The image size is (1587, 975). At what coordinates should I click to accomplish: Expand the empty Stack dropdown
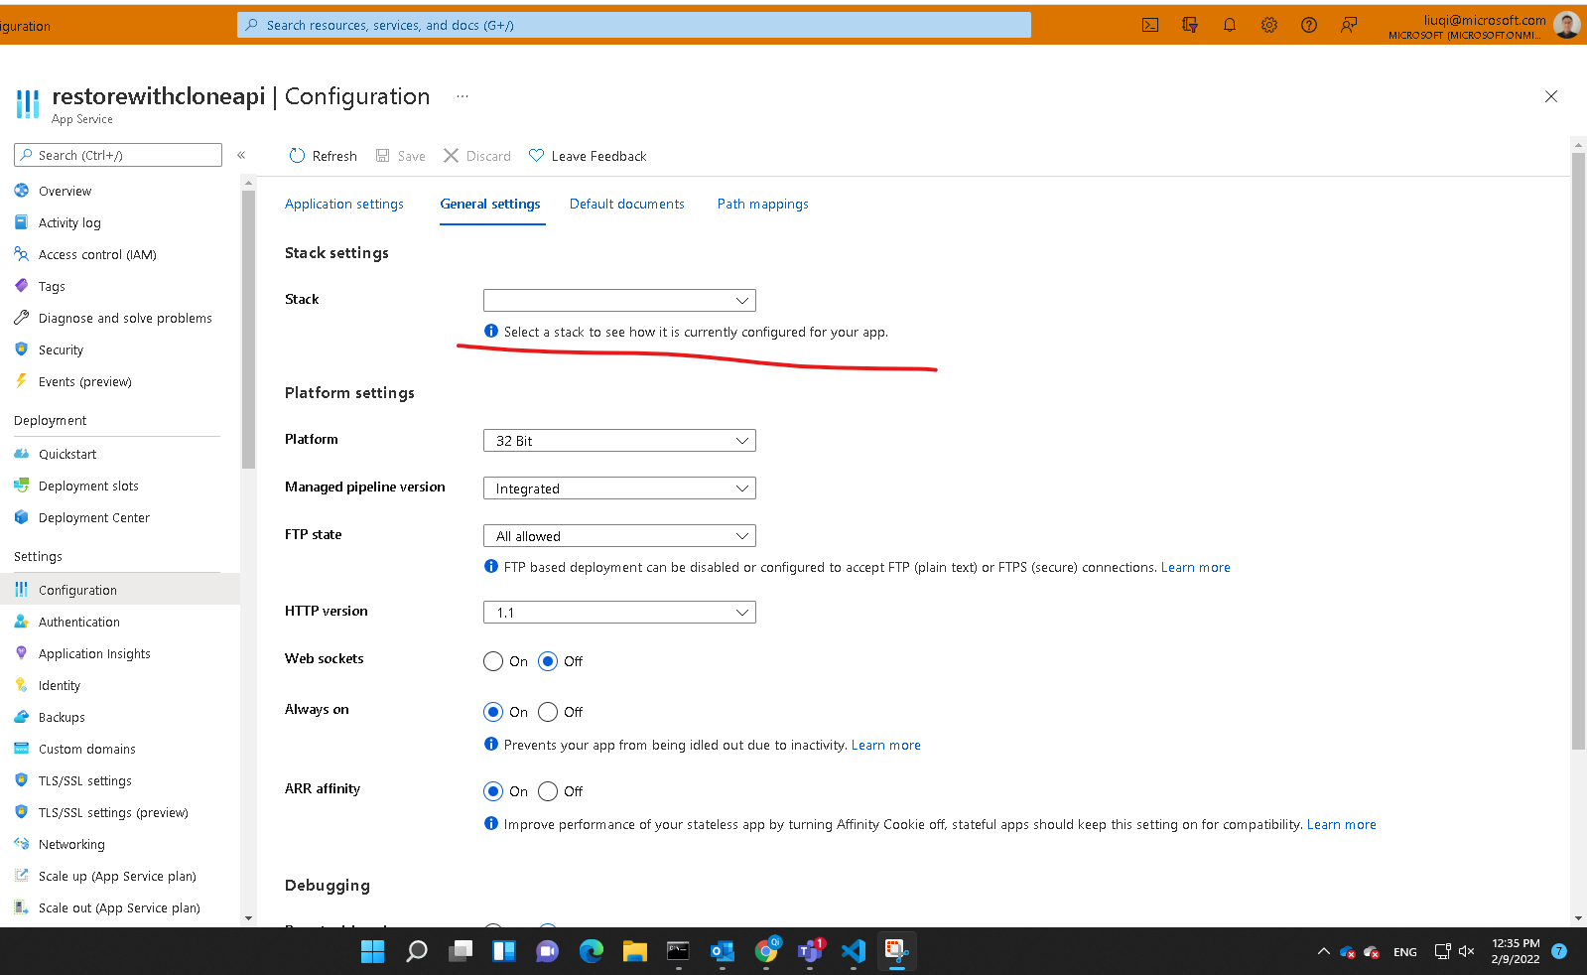(619, 300)
